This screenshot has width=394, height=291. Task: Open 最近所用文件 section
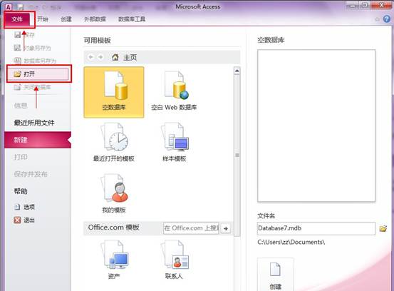pyautogui.click(x=34, y=123)
